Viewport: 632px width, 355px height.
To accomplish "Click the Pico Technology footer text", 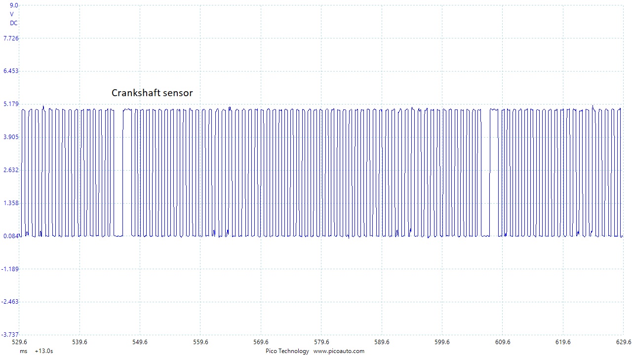I will (x=287, y=351).
